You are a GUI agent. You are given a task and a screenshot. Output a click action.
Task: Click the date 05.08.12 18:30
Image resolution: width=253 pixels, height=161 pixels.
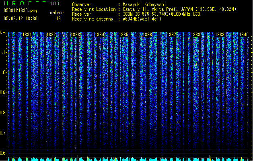21,19
